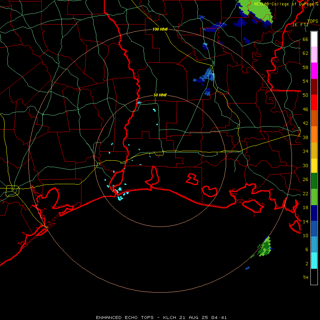This screenshot has height=320, width=320.
Task: Click the legend value 22
Action: (305, 193)
